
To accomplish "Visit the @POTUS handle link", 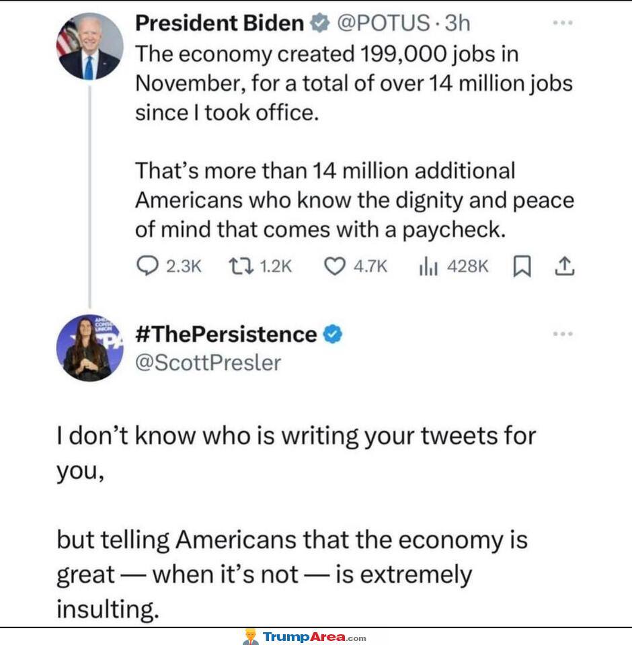I will point(383,23).
